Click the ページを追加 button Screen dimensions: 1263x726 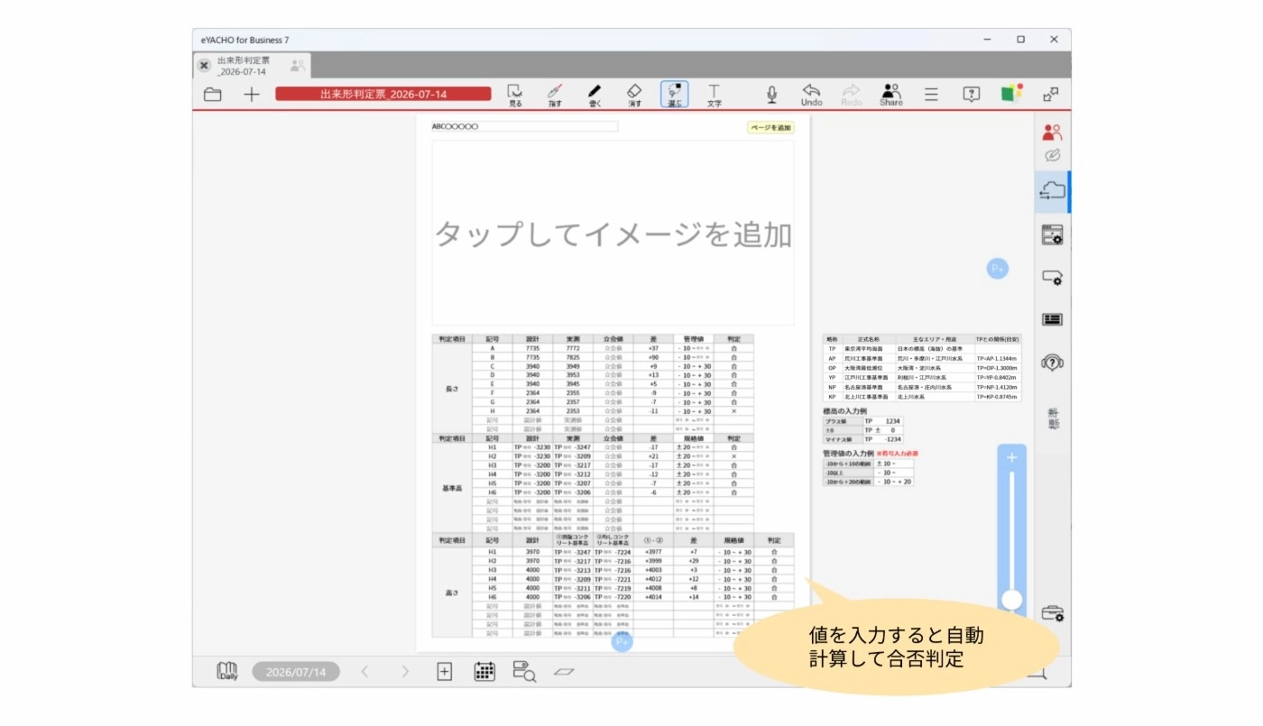tap(770, 128)
